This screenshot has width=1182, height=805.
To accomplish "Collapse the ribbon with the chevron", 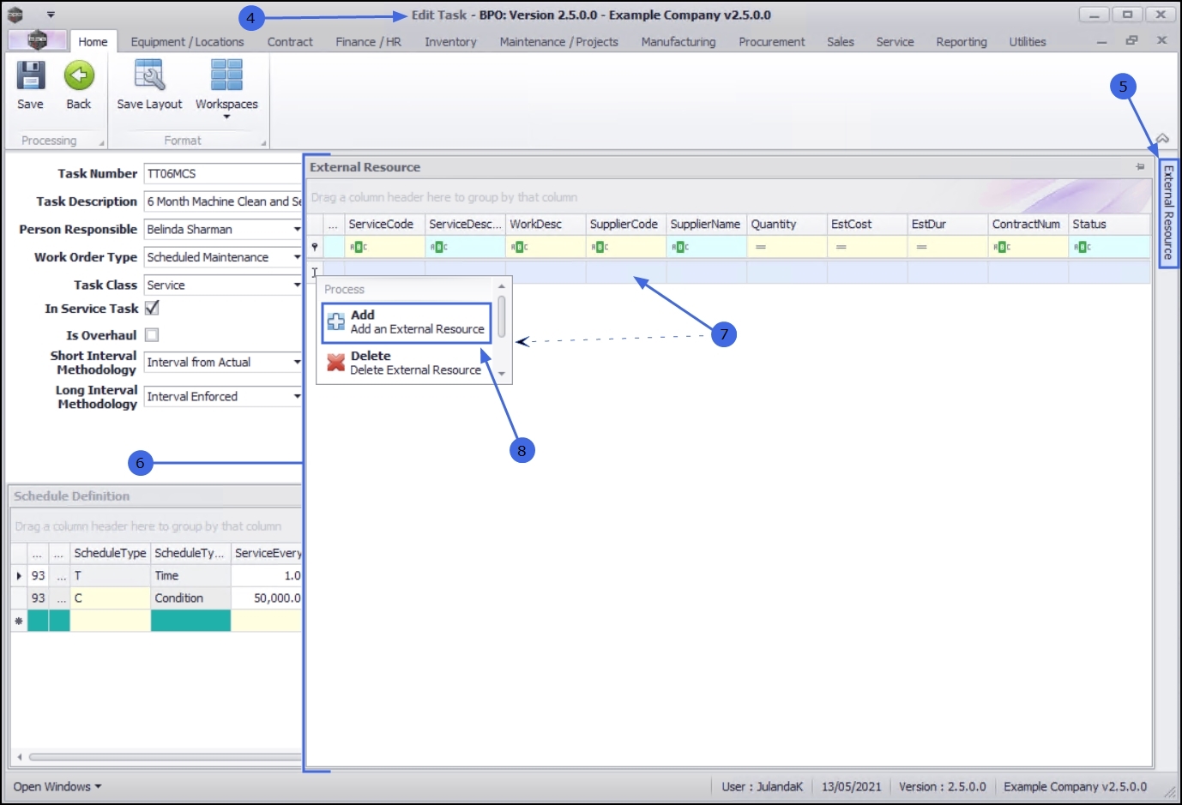I will [x=1162, y=139].
